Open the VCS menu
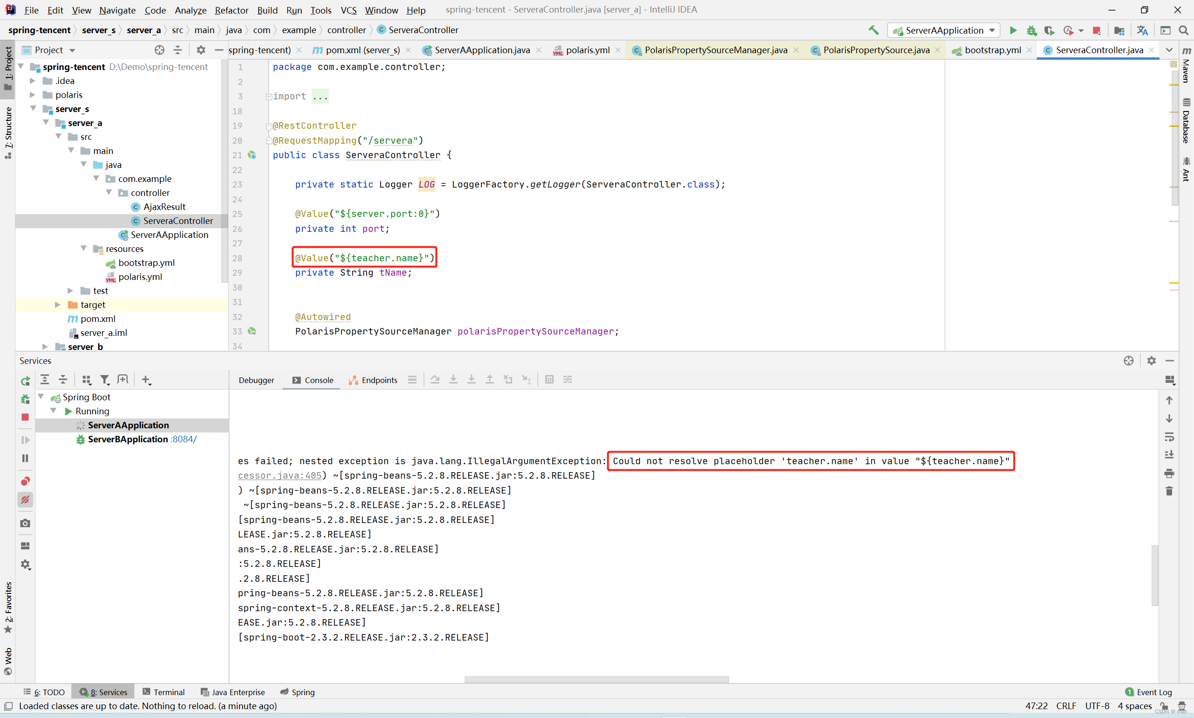 pyautogui.click(x=348, y=10)
